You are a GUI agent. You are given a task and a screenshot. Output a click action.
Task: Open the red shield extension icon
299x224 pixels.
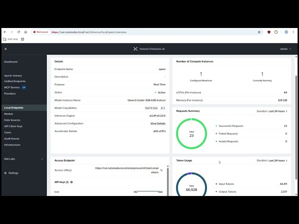tap(269, 32)
